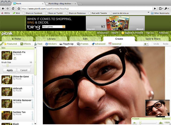This screenshot has width=171, height=125.
Task: Select Touch-Up section
Action: click(x=67, y=44)
